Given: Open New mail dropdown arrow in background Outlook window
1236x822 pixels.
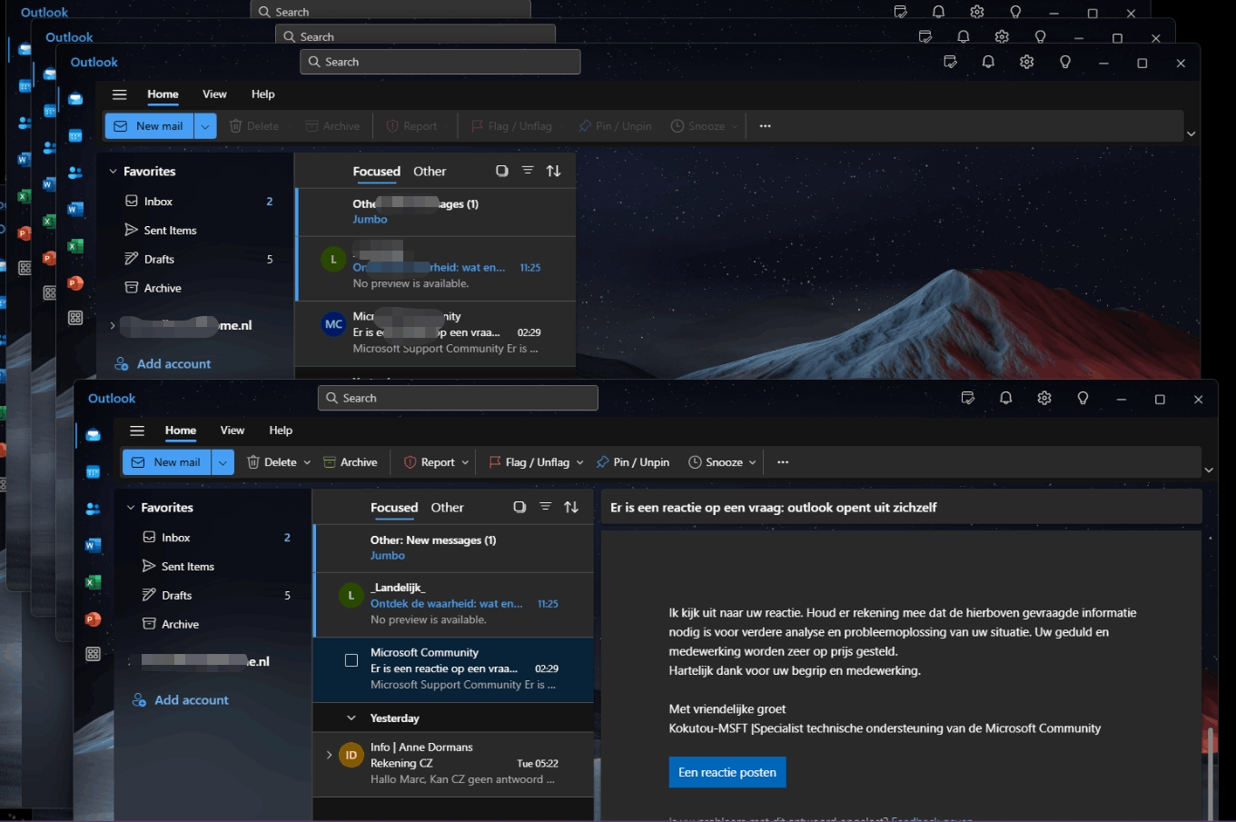Looking at the screenshot, I should pos(205,126).
